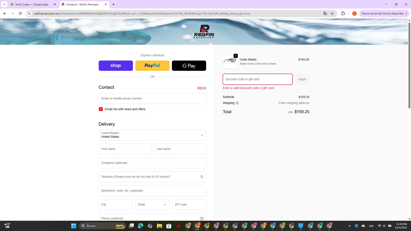Click the Discount code or gift card field
Image resolution: width=411 pixels, height=231 pixels.
click(x=258, y=79)
